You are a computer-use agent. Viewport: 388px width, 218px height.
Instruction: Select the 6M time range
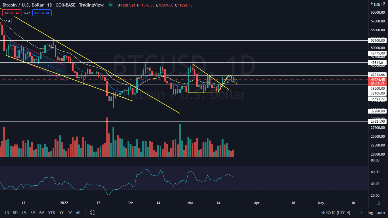pyautogui.click(x=42, y=213)
